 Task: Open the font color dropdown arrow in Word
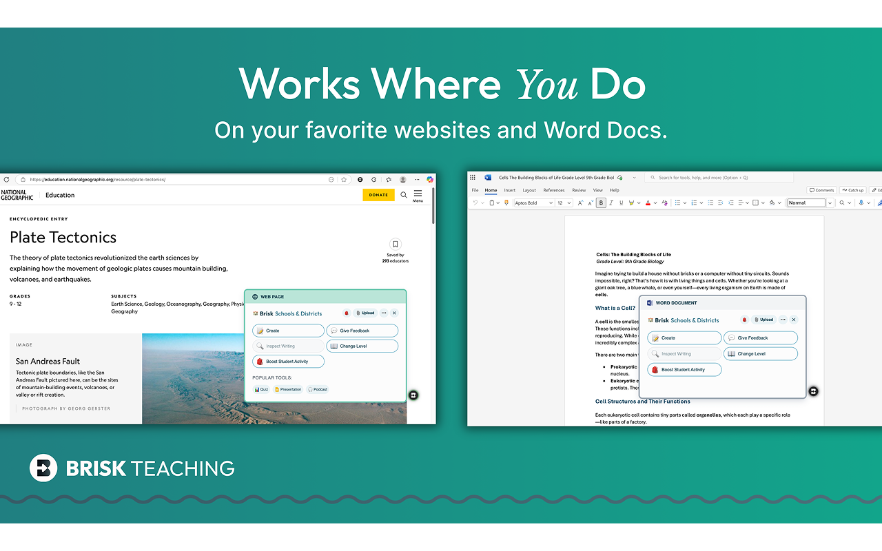tap(655, 203)
